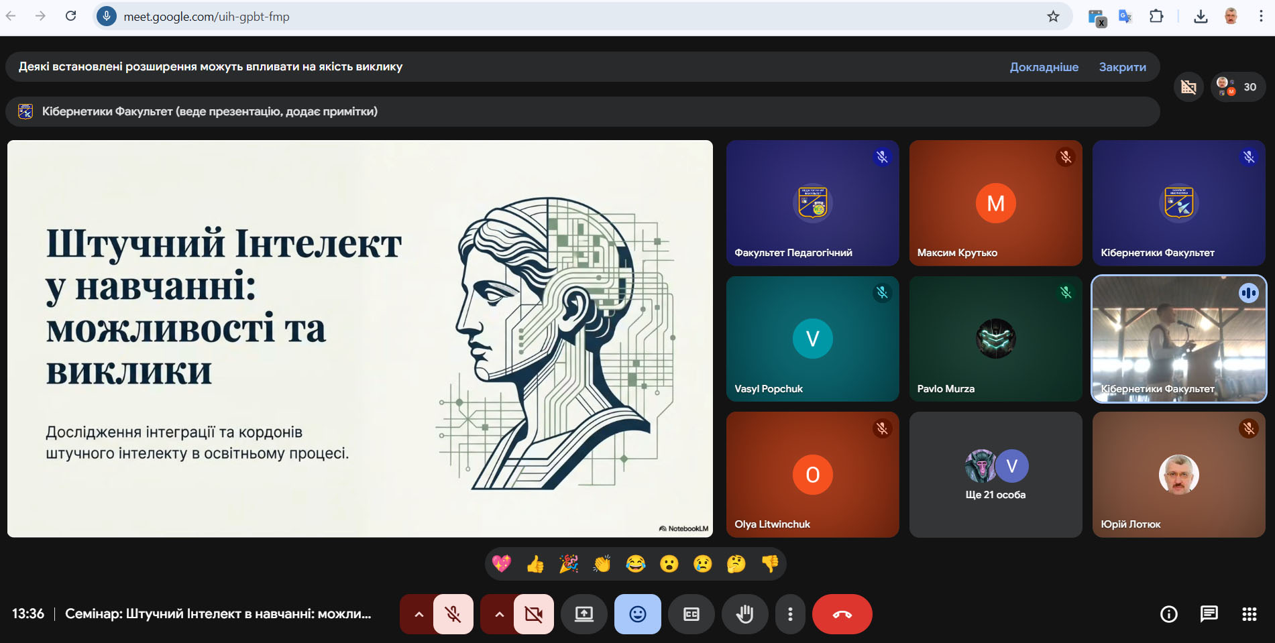Send the thumbs up reaction
The height and width of the screenshot is (643, 1275).
[x=535, y=564]
